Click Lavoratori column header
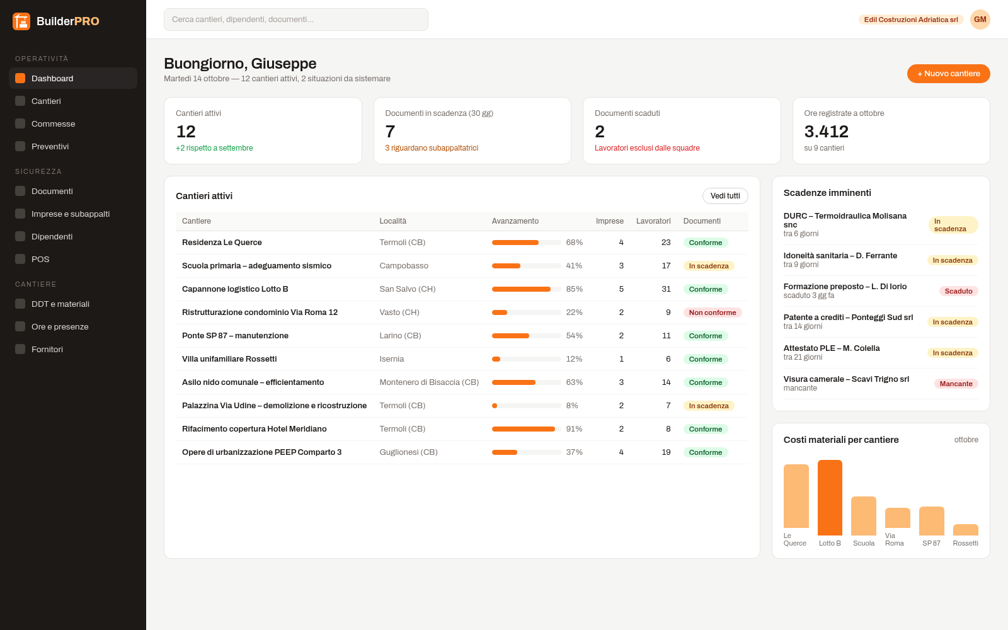Image resolution: width=1008 pixels, height=630 pixels. [x=653, y=221]
